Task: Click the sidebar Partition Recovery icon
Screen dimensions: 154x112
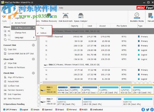Action: 5,90
